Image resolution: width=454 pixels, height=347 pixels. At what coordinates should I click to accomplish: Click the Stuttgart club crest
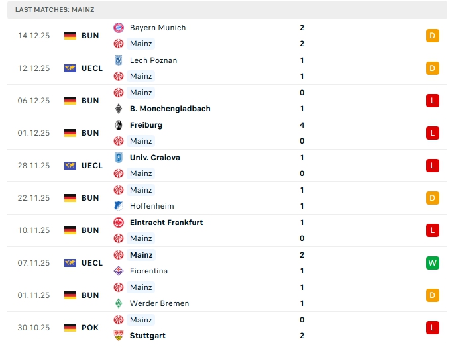pos(119,336)
